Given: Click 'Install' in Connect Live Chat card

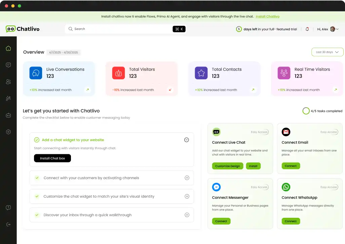Looking at the screenshot, I should (x=253, y=166).
